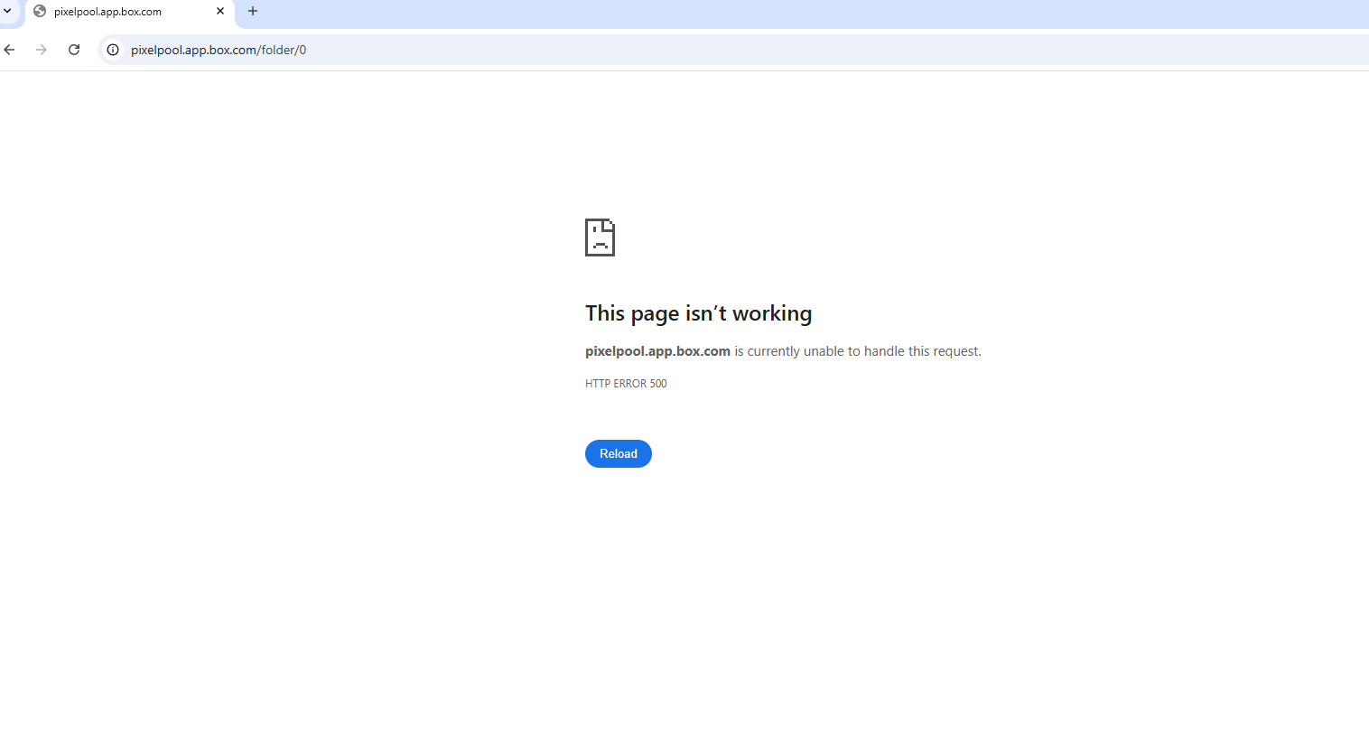Viewport: 1369px width, 745px height.
Task: Select the pixelpool.app.box.com tab title
Action: coord(107,12)
